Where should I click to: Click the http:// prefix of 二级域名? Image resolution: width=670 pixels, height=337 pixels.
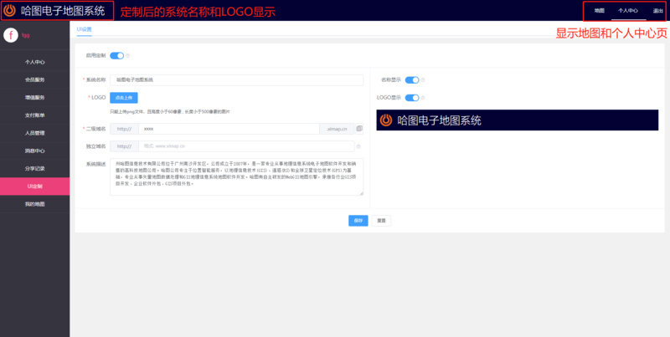[124, 129]
